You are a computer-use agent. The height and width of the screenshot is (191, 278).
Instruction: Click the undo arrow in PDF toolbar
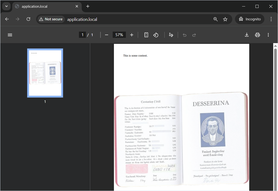(184, 35)
